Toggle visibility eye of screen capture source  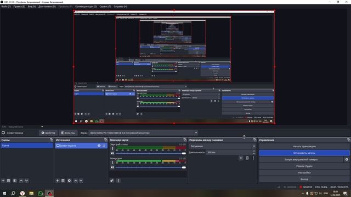point(99,146)
